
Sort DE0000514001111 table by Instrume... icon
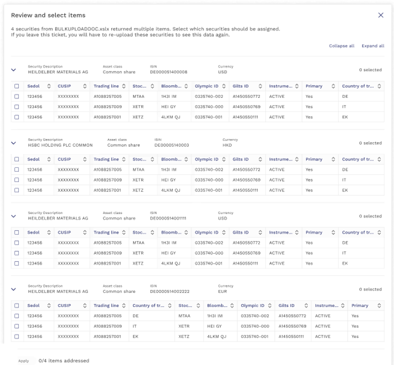(x=297, y=232)
